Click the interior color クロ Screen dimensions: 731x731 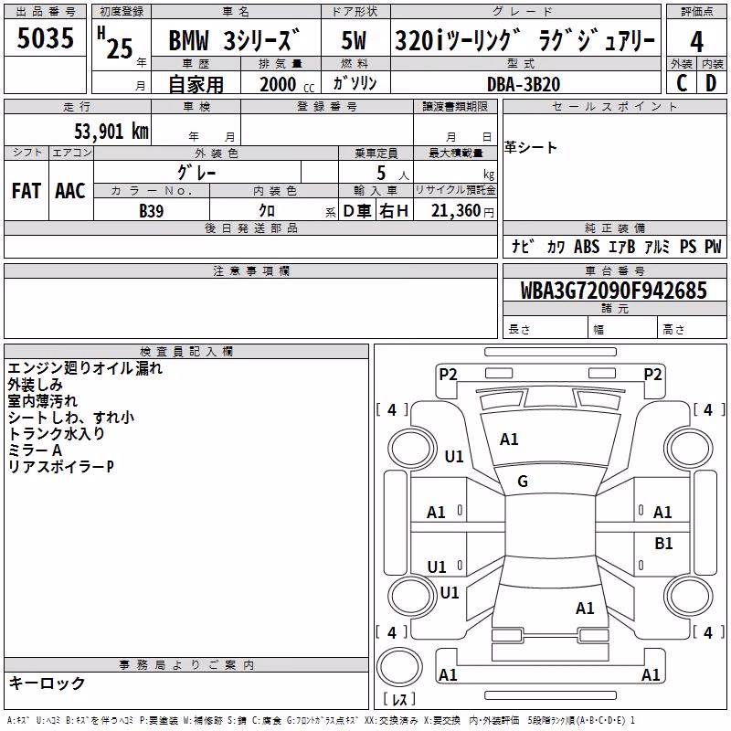coord(267,211)
